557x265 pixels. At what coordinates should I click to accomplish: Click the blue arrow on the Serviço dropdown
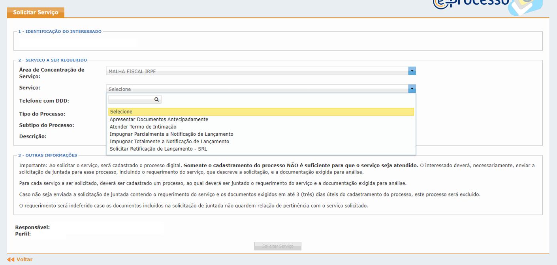pyautogui.click(x=412, y=89)
